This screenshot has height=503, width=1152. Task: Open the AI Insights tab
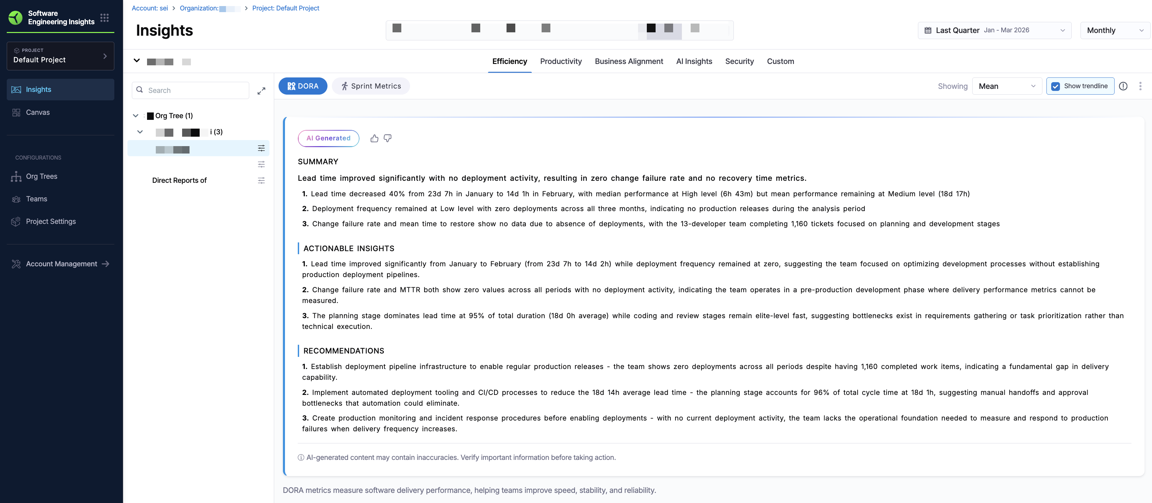694,61
